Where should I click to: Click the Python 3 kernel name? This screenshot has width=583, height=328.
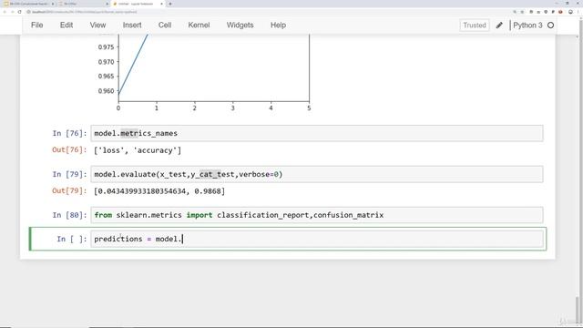click(x=527, y=26)
